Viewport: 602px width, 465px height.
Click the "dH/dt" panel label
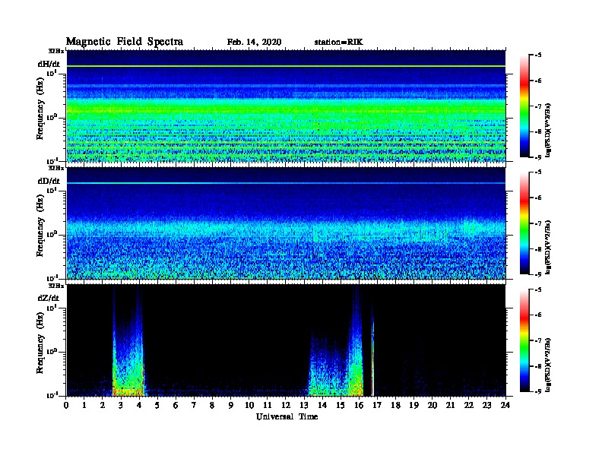[49, 64]
